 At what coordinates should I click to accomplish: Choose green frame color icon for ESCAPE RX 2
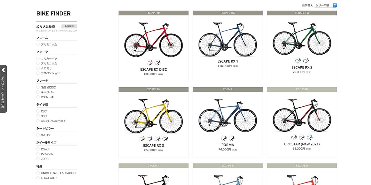click(298, 60)
